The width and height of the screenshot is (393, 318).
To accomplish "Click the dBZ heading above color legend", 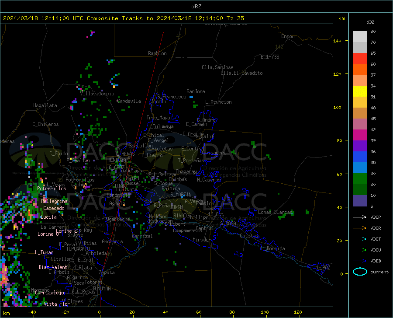I will click(370, 22).
